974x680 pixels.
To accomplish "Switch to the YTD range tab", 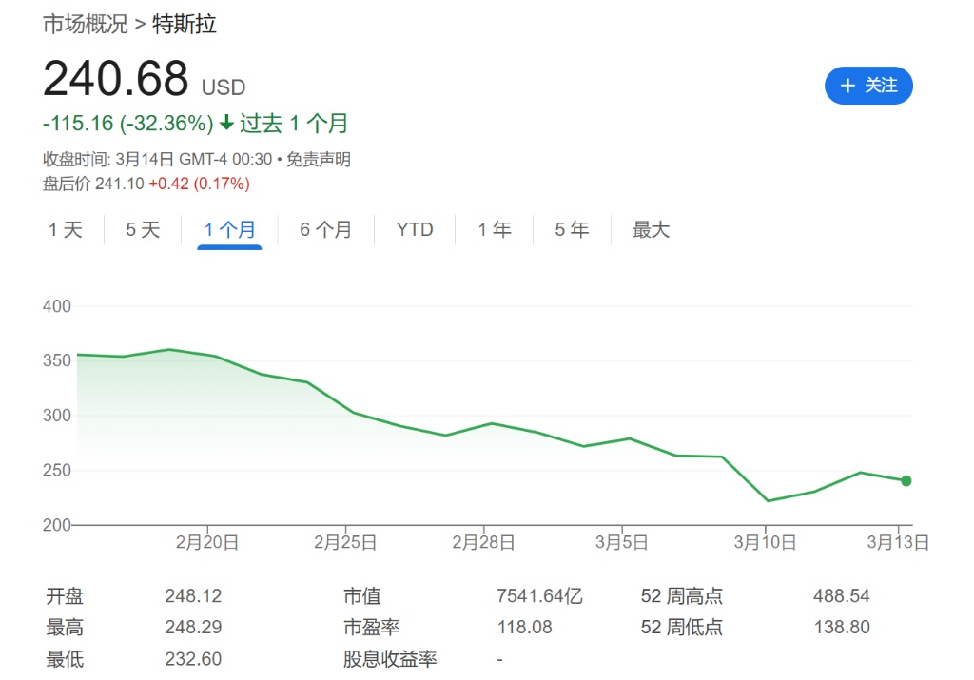I will pos(415,230).
